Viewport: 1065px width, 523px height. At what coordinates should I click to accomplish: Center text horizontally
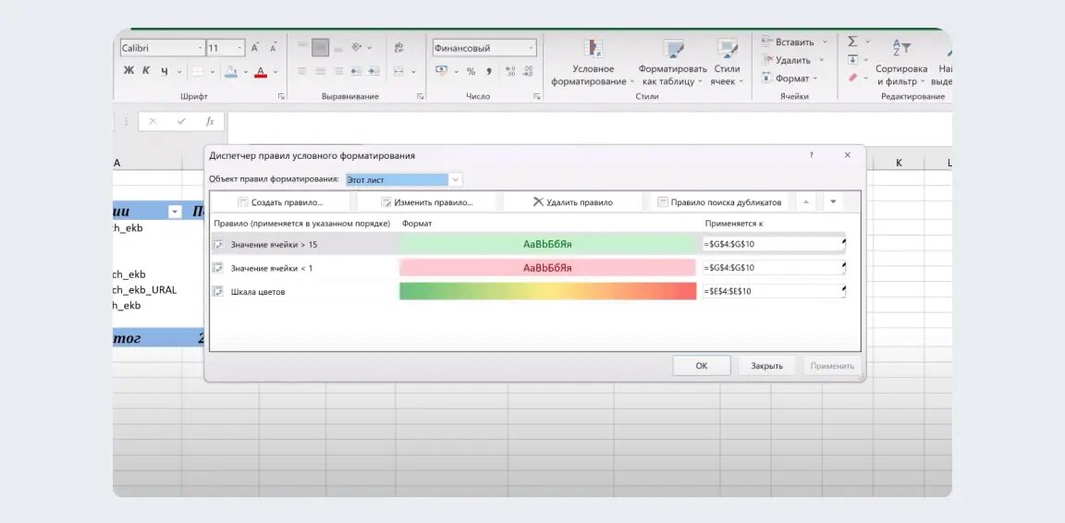[x=320, y=71]
